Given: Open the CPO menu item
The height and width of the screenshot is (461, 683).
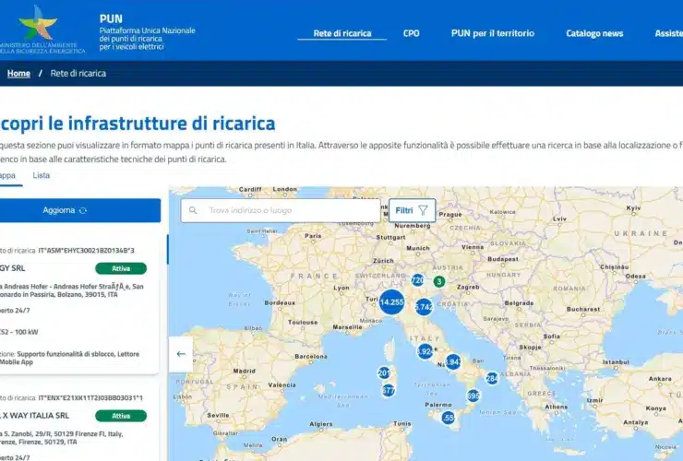Looking at the screenshot, I should [x=412, y=33].
